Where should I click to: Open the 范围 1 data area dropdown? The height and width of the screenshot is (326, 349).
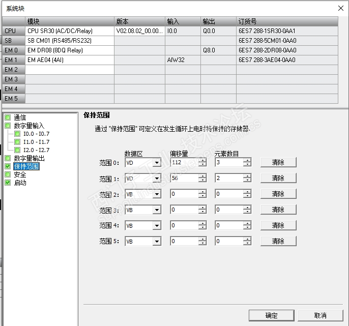click(157, 179)
